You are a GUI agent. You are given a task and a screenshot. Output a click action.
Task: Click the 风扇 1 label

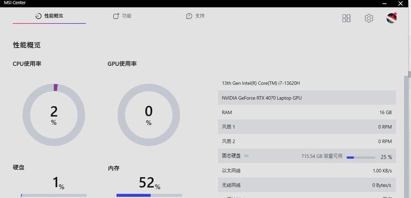tap(229, 127)
